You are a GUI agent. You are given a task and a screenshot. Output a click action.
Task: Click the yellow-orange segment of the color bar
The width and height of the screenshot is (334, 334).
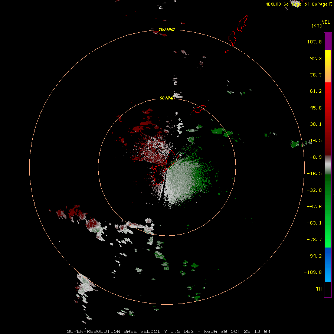pos(328,66)
